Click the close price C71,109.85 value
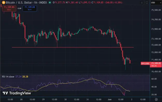Image resolution: width=162 pixels, height=102 pixels. pyautogui.click(x=97, y=3)
